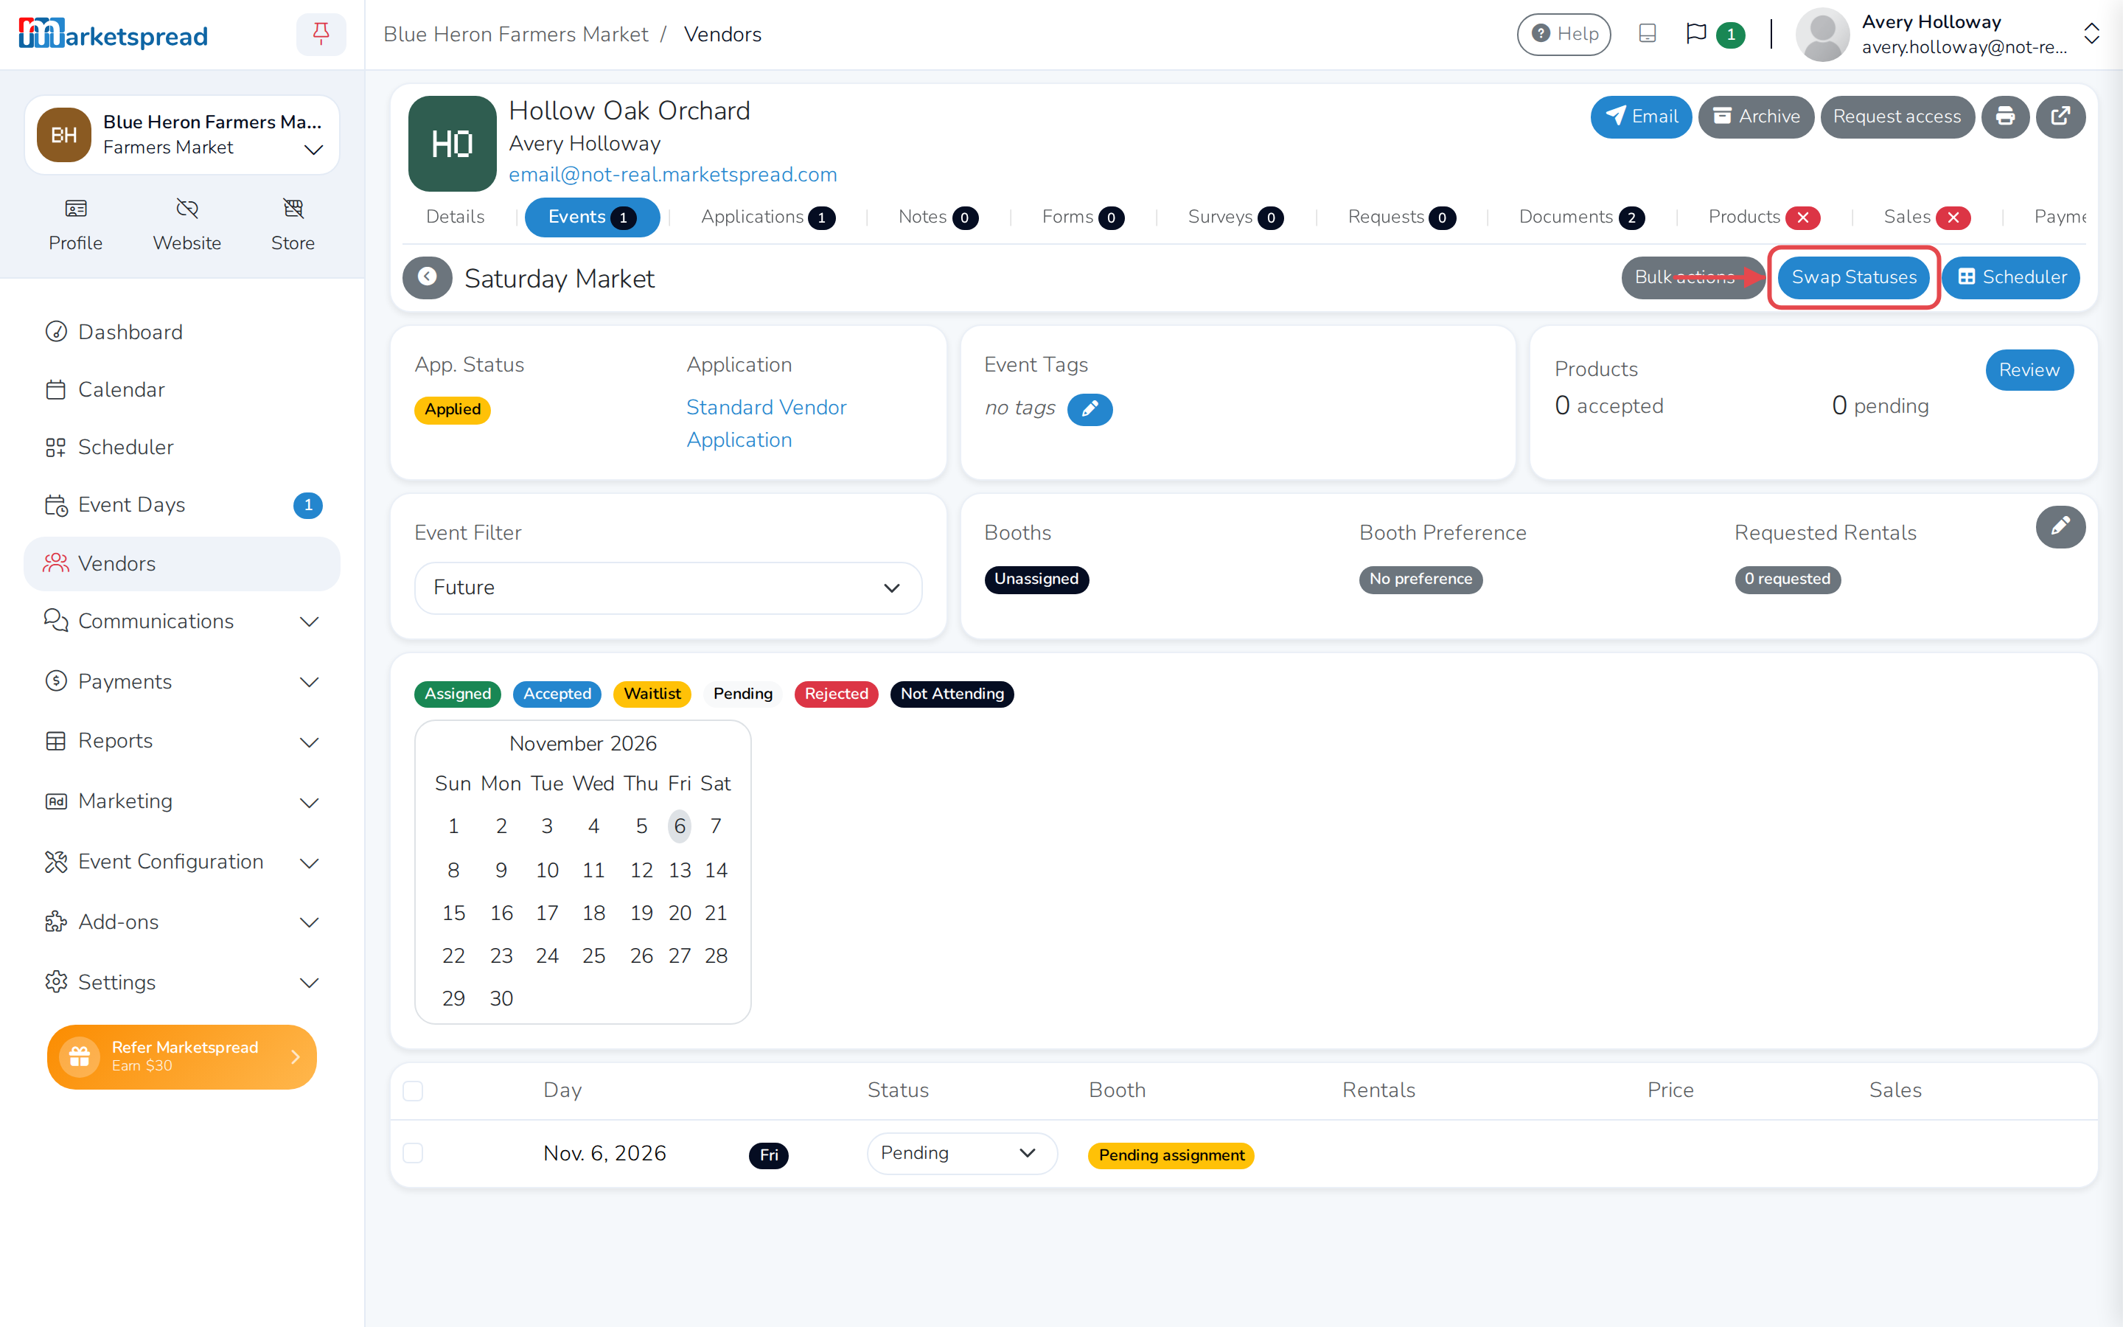
Task: Open the Event Filter Future dropdown
Action: click(668, 587)
